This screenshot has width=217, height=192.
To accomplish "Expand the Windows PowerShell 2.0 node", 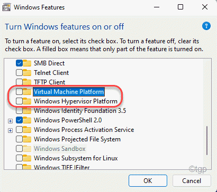I will tap(11, 121).
